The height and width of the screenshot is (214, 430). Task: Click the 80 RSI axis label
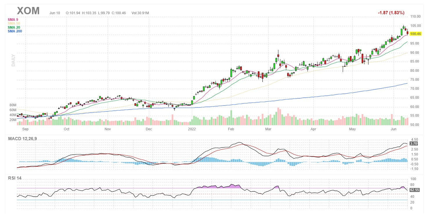point(412,185)
